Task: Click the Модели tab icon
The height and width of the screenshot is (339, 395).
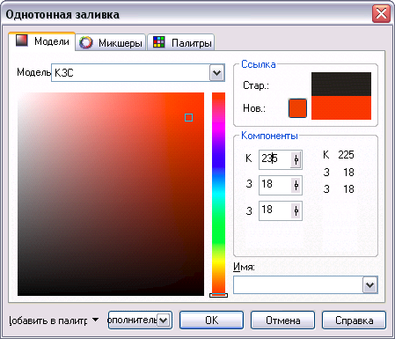Action: coord(22,41)
